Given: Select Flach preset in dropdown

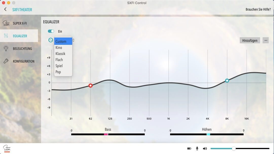Looking at the screenshot, I should (59, 60).
